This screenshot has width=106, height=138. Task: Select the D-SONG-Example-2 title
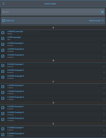coord(16,112)
